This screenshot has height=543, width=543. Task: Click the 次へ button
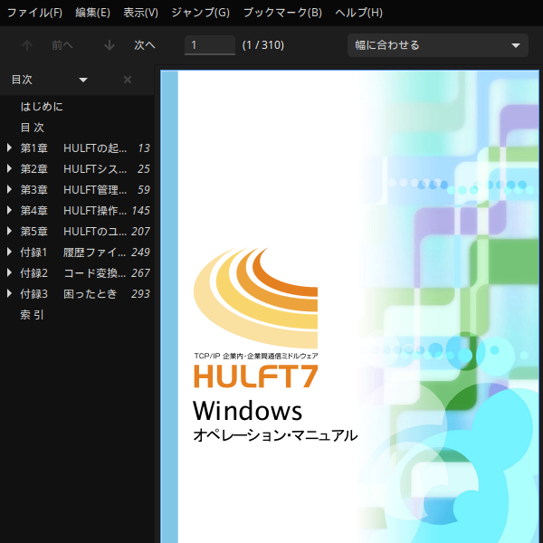145,45
